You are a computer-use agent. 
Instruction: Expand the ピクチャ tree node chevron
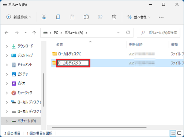(x=7, y=74)
